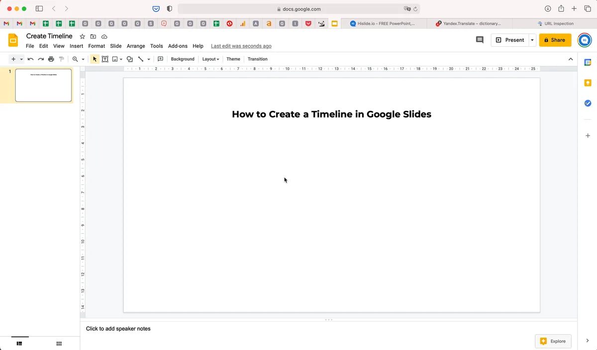
Task: Click the Share button
Action: (555, 40)
